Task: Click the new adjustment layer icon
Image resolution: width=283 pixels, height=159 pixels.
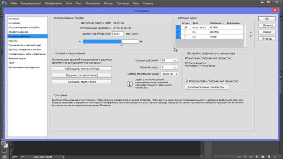Action: (x=257, y=157)
